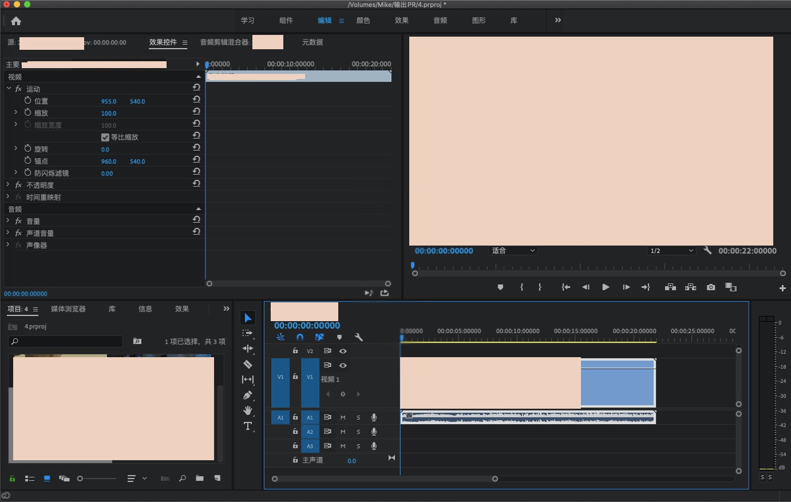Adjust project thumbnail zoom slider
791x502 pixels.
tap(97, 479)
